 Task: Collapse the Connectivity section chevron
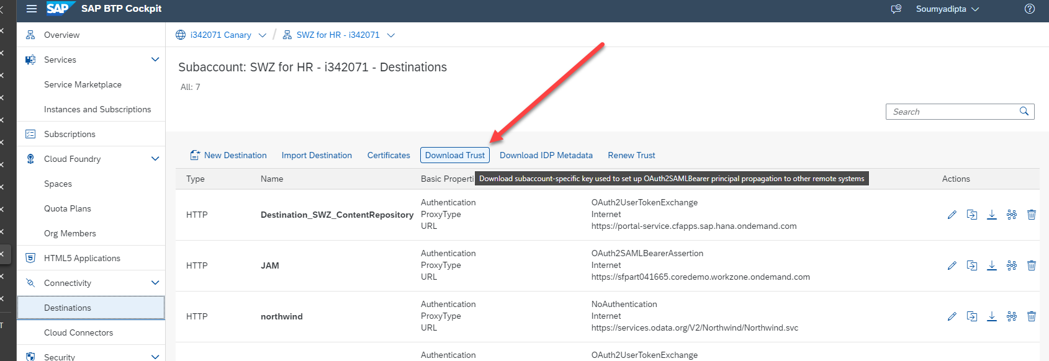155,283
